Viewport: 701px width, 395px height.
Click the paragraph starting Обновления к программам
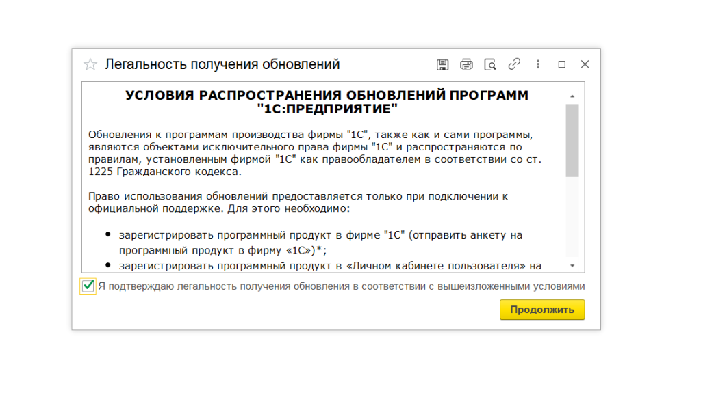pyautogui.click(x=315, y=153)
